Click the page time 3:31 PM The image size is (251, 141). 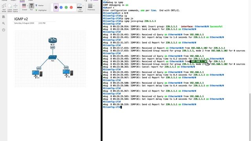tap(42, 23)
